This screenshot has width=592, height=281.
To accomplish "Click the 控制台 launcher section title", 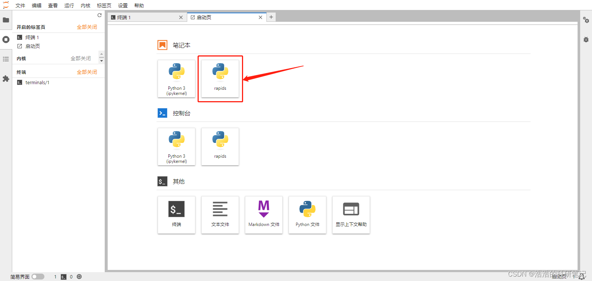I will [182, 113].
